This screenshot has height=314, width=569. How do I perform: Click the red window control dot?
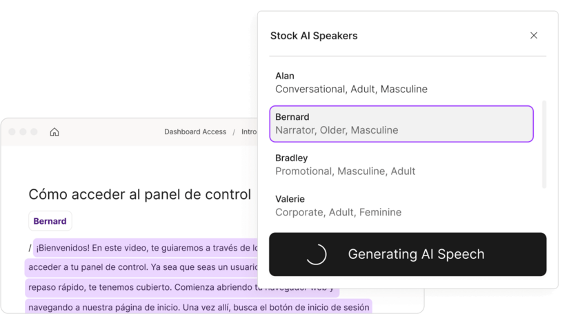click(12, 132)
